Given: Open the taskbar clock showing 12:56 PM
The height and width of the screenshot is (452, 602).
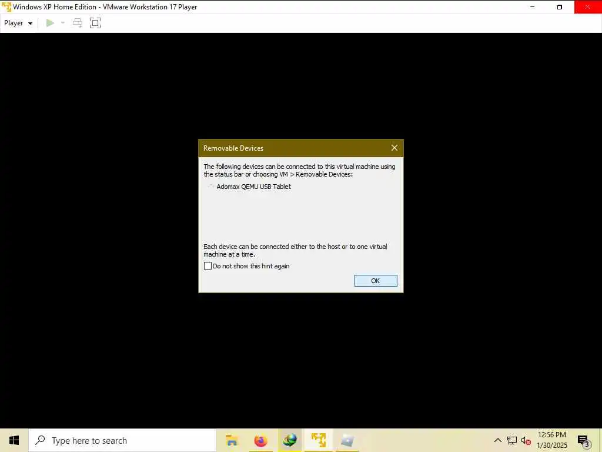Looking at the screenshot, I should 551,440.
